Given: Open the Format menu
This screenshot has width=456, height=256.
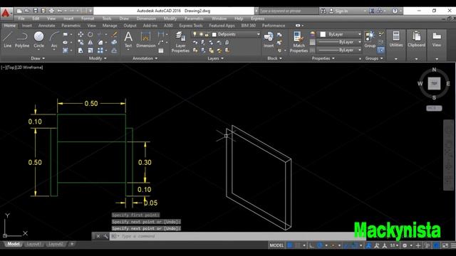Looking at the screenshot, I should 88,18.
